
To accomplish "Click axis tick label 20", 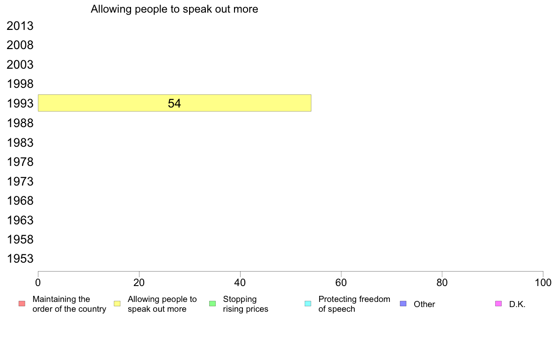I will [139, 283].
